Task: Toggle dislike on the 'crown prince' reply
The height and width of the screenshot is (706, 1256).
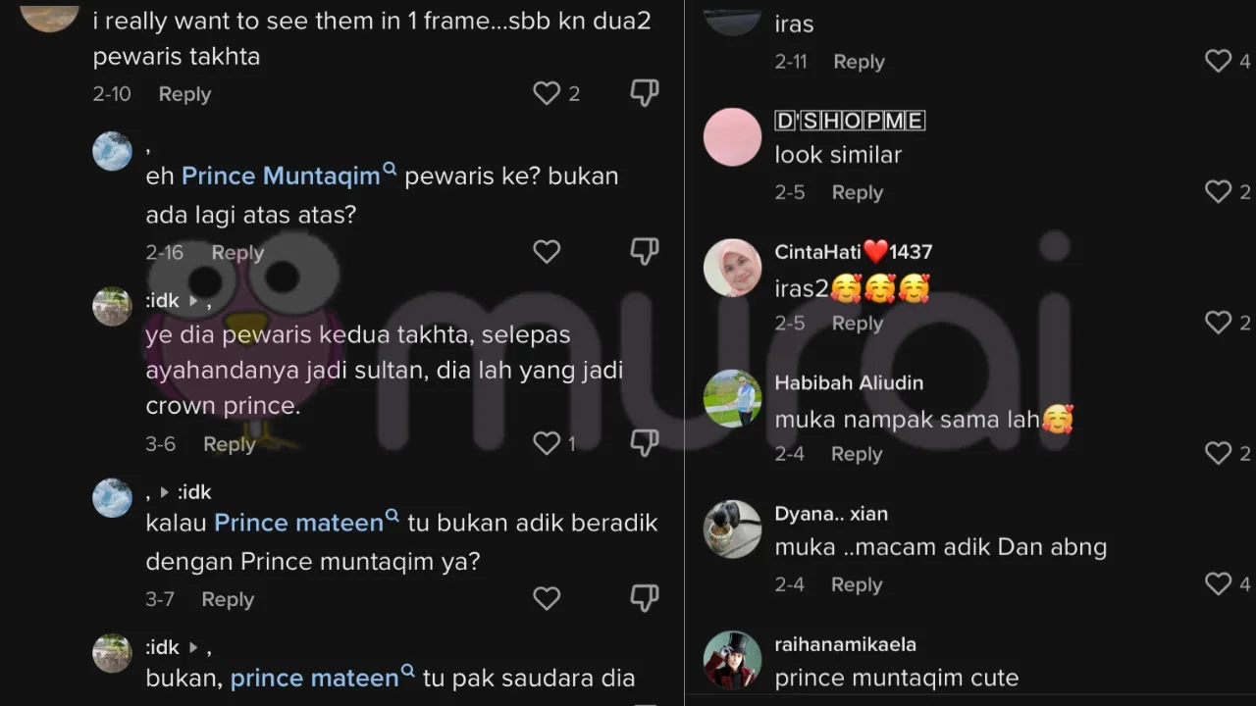Action: (644, 443)
